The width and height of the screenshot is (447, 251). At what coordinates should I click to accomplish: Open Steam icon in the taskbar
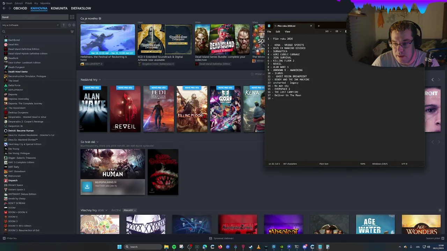(251, 247)
